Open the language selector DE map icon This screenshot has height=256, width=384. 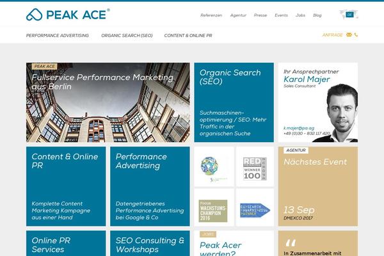click(x=349, y=15)
